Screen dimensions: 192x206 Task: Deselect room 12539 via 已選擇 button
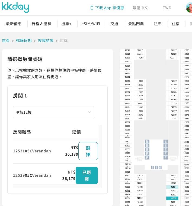[x=87, y=175]
